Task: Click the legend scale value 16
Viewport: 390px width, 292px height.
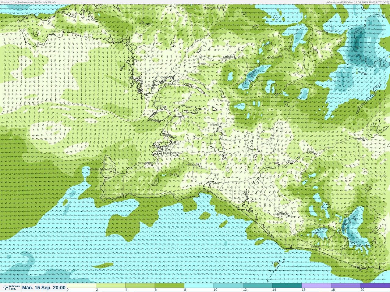Action: coord(303,290)
